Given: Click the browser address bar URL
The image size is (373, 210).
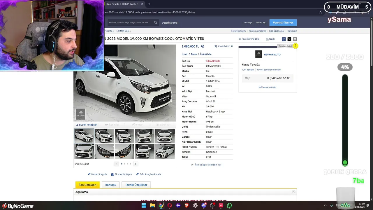Looking at the screenshot, I should 150,12.
